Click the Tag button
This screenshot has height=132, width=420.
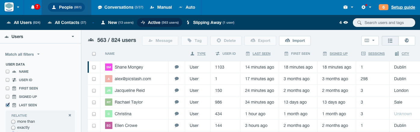tap(194, 40)
